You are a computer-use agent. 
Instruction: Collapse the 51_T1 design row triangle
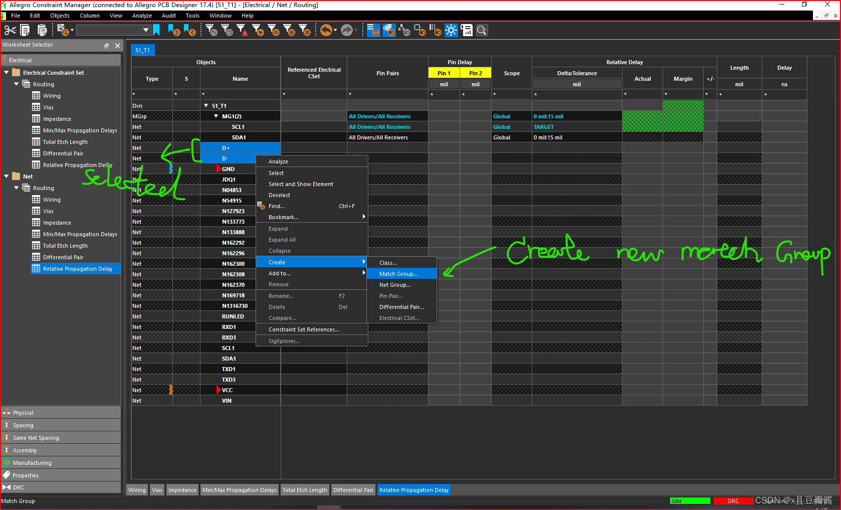206,106
